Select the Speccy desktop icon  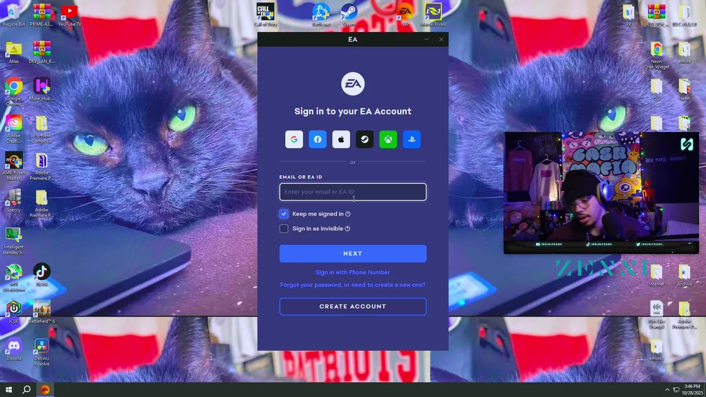pyautogui.click(x=14, y=201)
